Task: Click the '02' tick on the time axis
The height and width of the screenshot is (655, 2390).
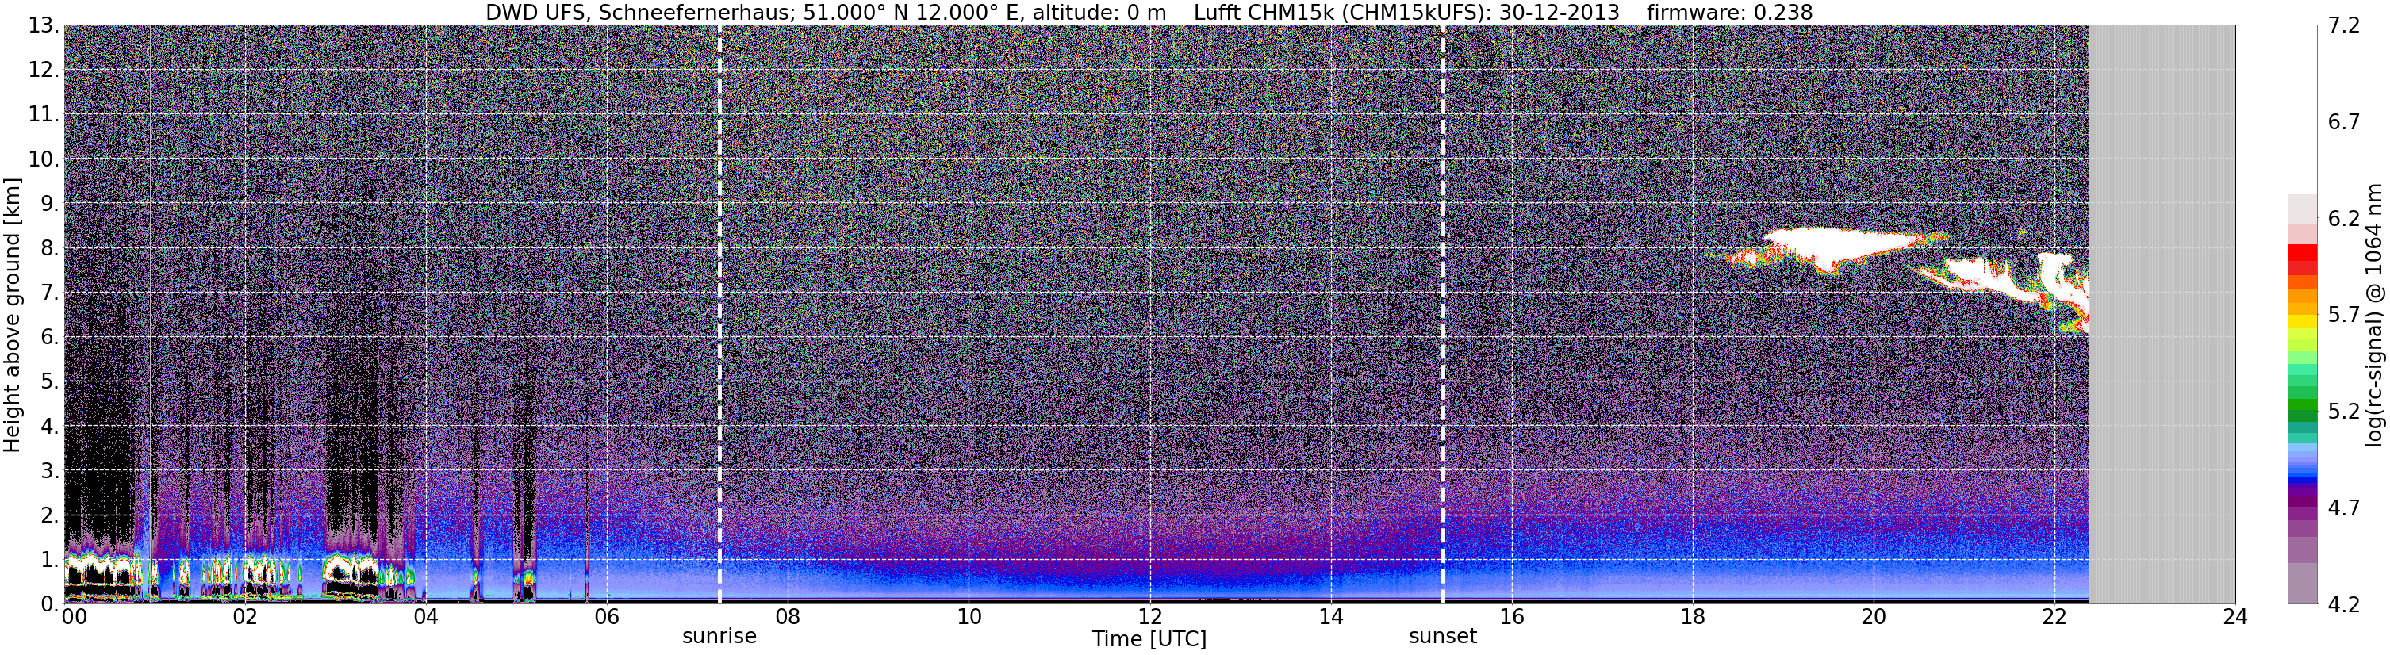Action: pyautogui.click(x=245, y=617)
